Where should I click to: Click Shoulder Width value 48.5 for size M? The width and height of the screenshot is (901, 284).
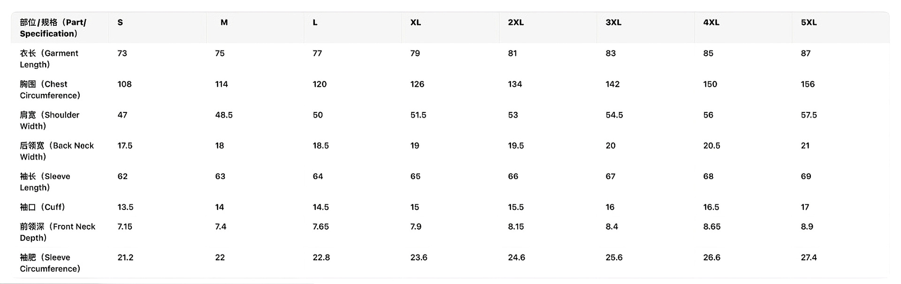pos(224,115)
